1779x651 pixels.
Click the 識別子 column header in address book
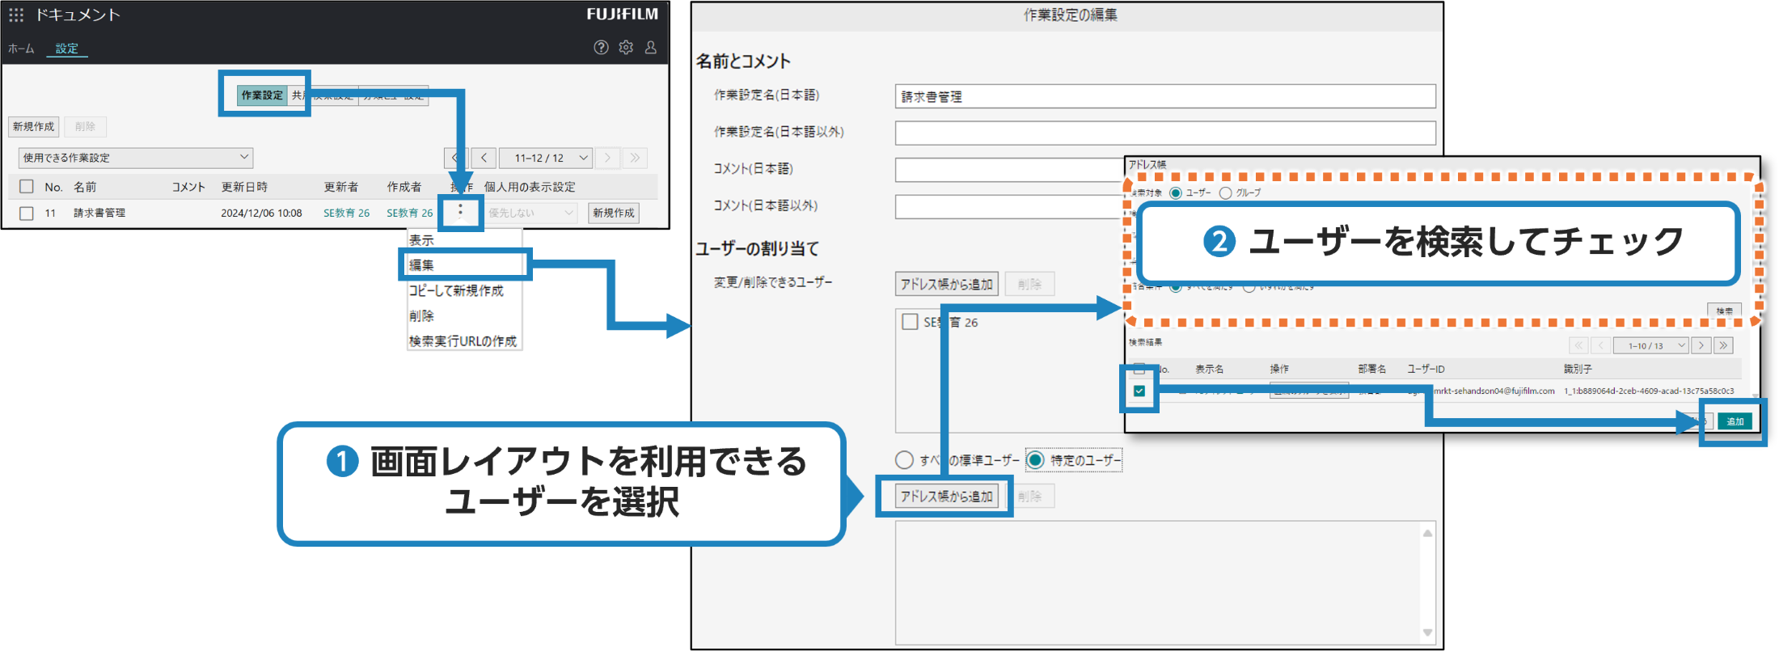[1578, 369]
